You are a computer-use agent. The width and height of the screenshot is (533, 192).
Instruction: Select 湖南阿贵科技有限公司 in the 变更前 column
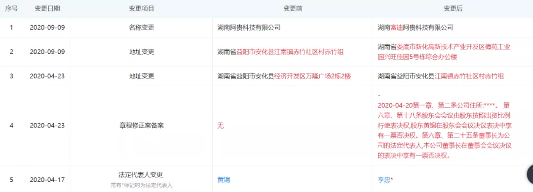tap(249, 28)
